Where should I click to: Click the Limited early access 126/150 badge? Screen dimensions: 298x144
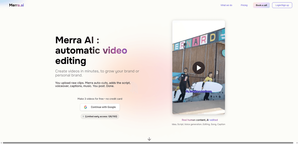pos(100,116)
